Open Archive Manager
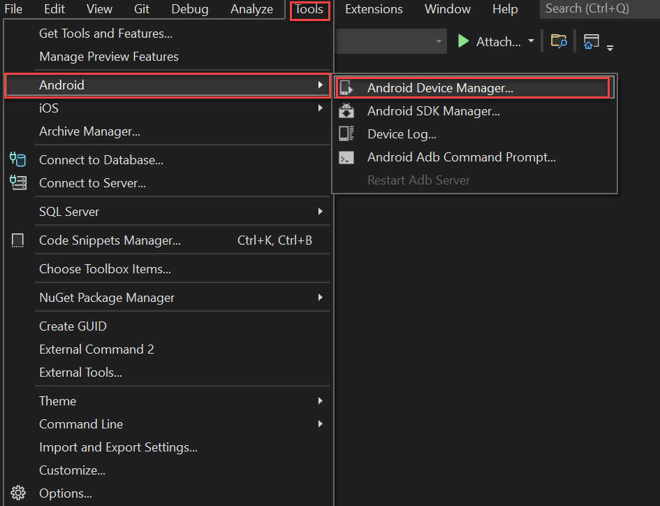 [168, 131]
